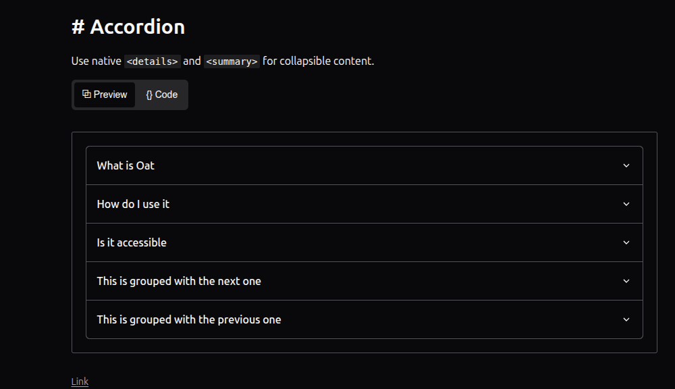Screen dimensions: 675x389
Task: Click the chevron on Is it accessible row
Action: point(626,242)
